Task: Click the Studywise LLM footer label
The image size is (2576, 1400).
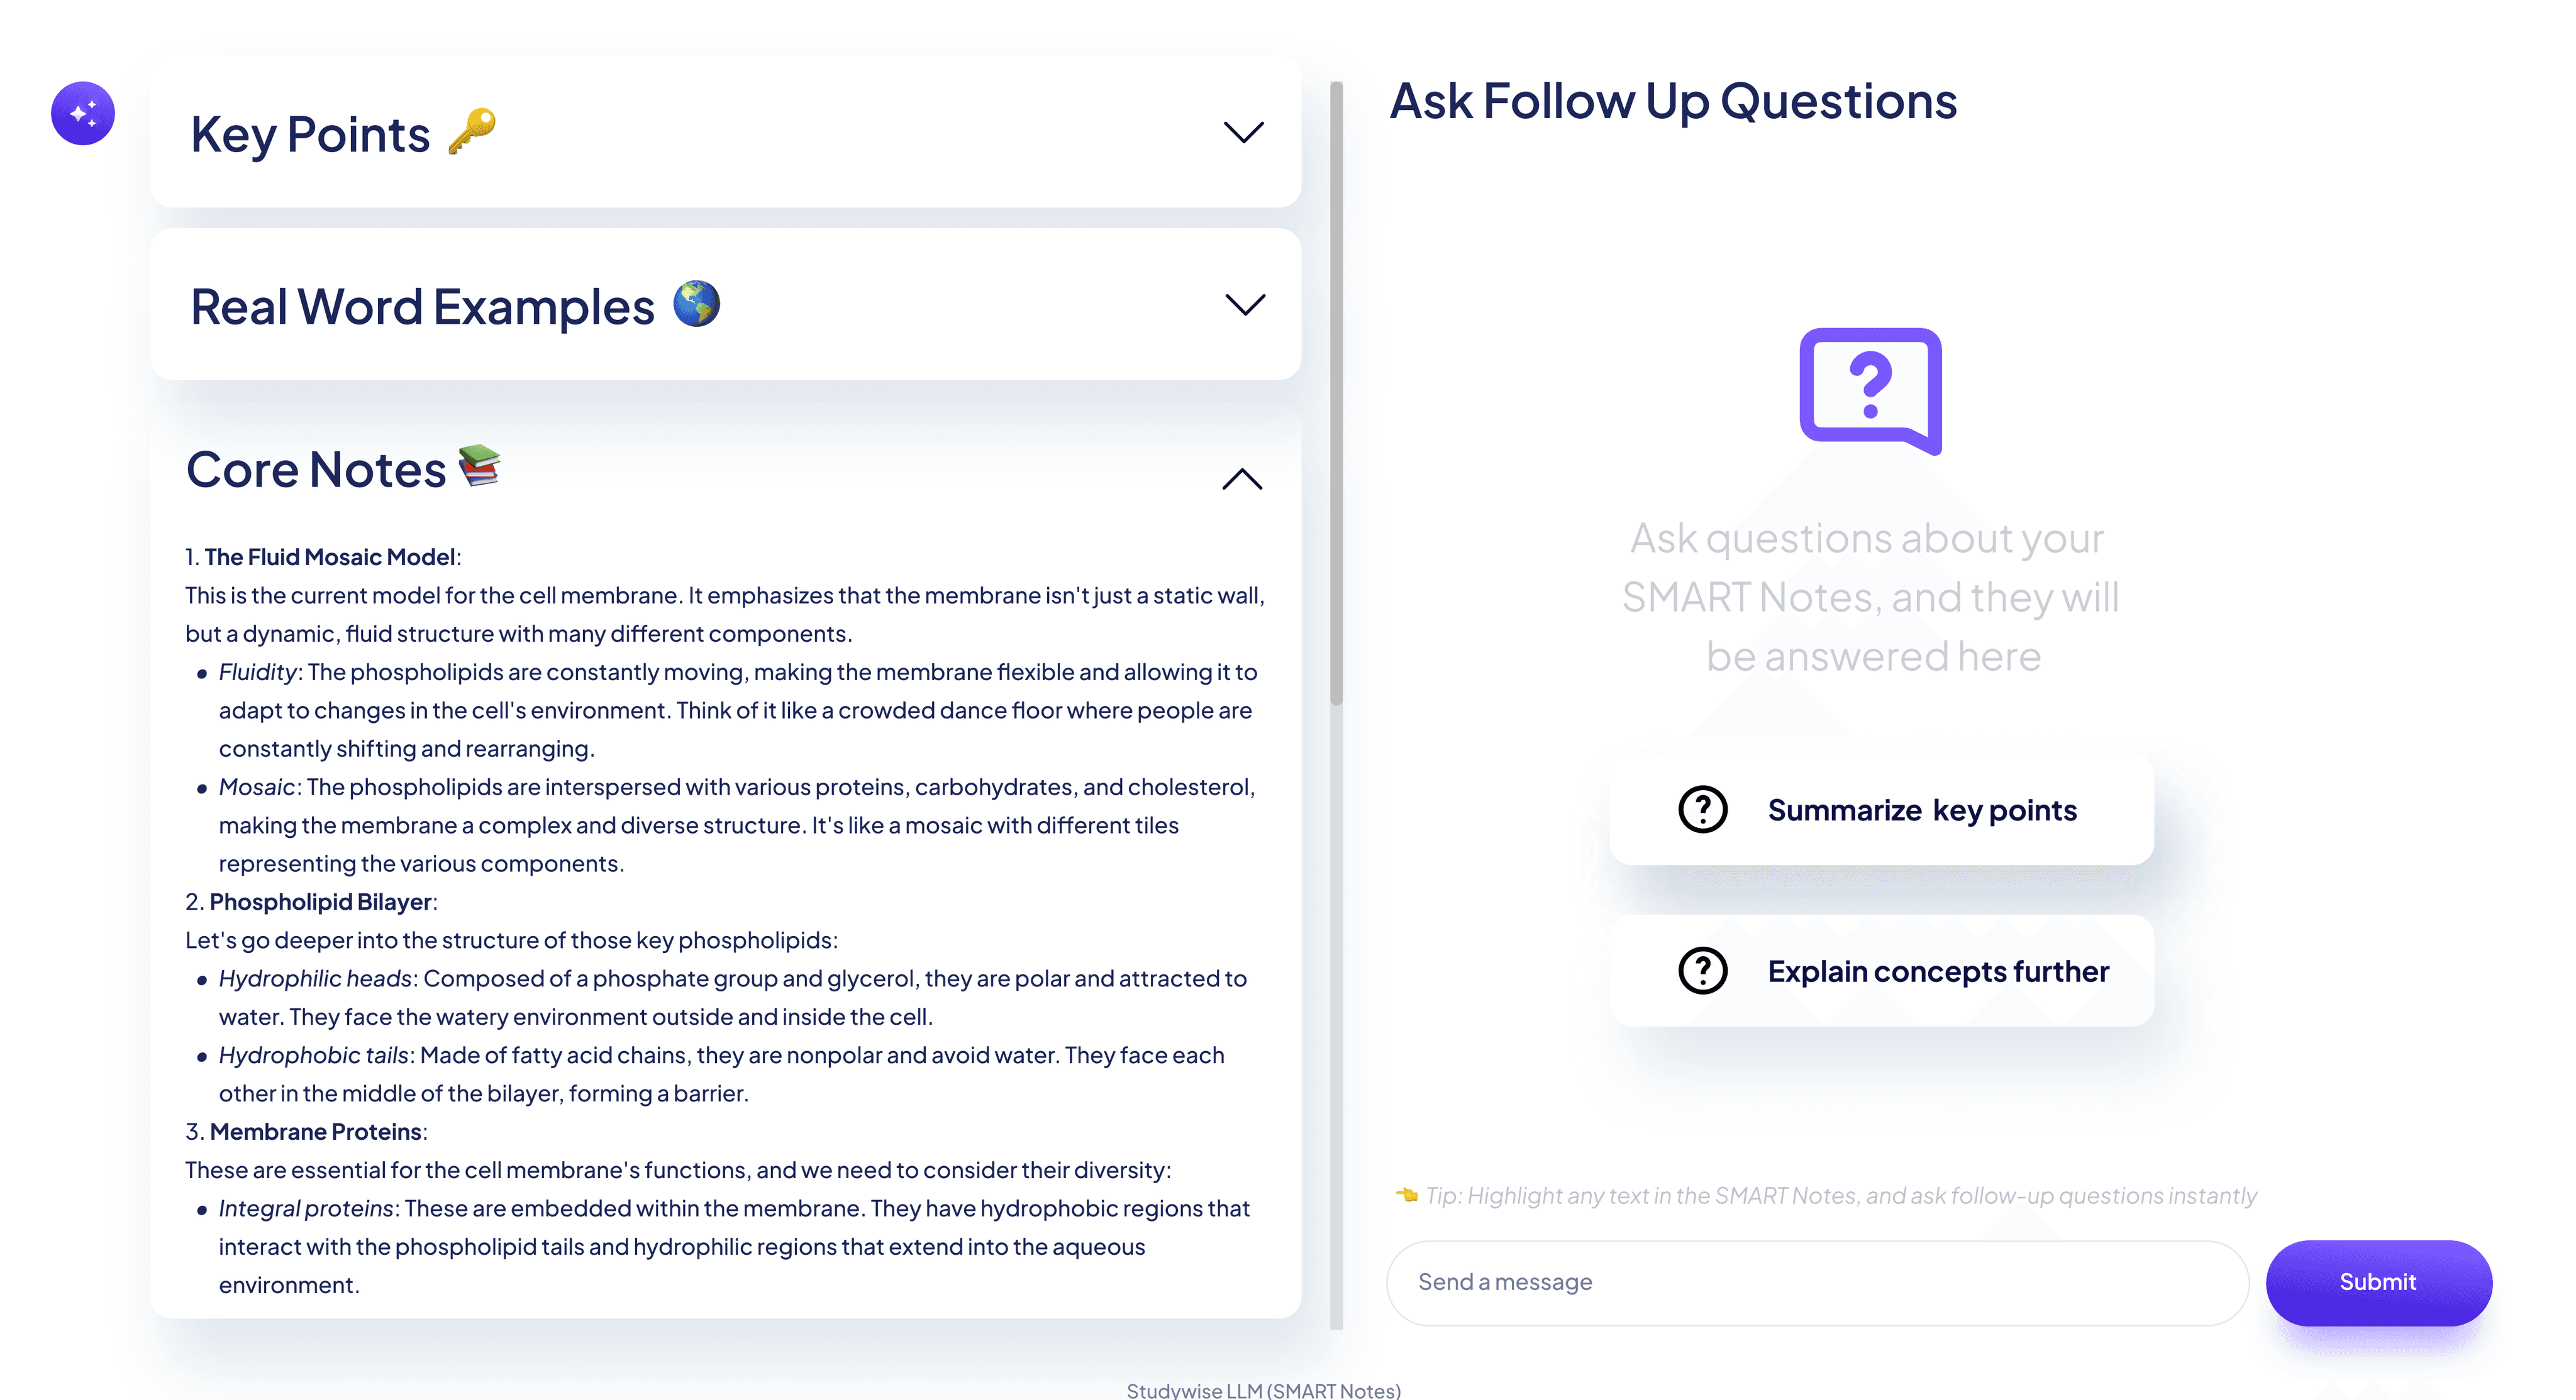Action: tap(1264, 1389)
